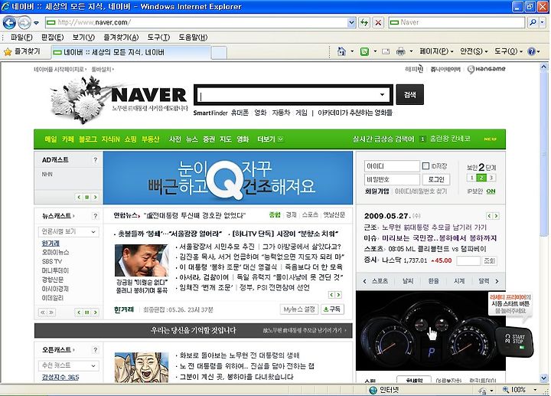551x396 pixels.
Task: Open the 회원가입 link
Action: [377, 191]
